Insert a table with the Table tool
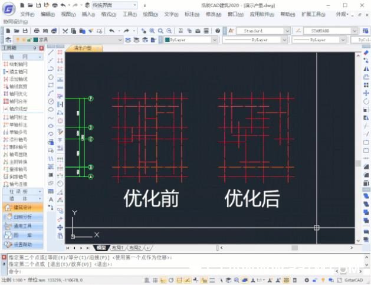 51,191
